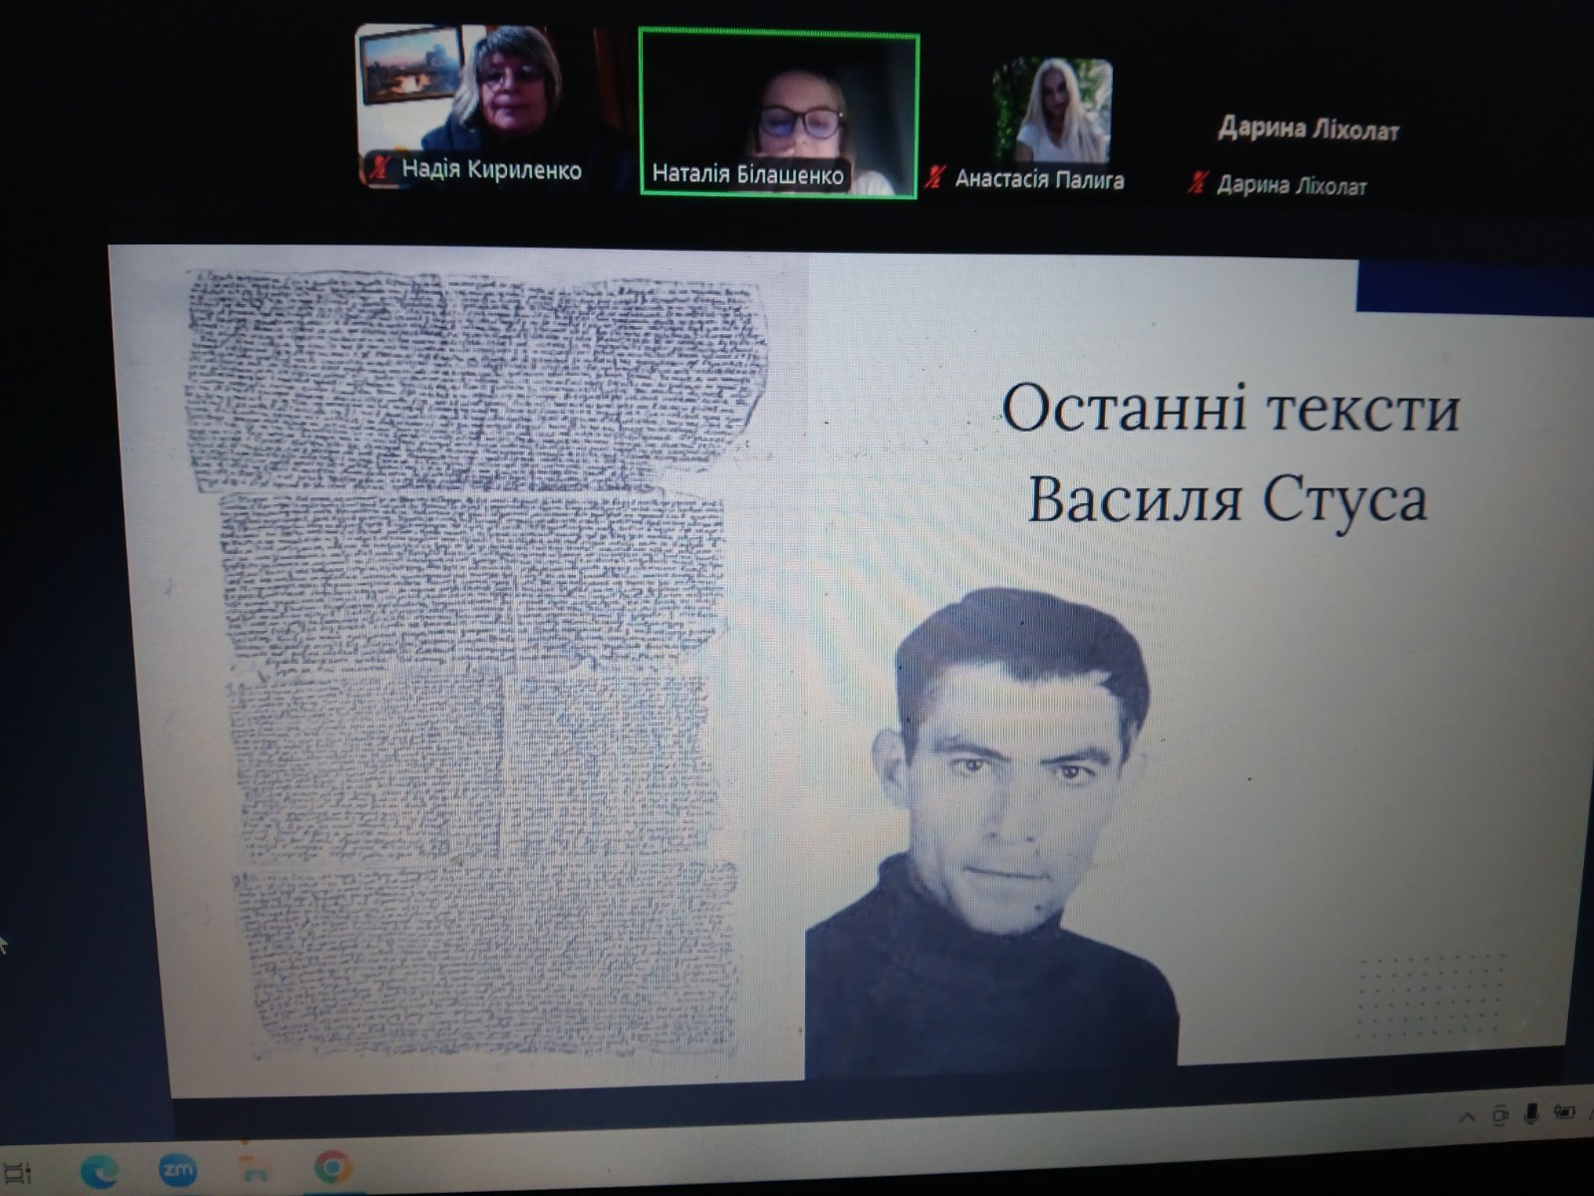Click muted mic icon beside Дарина Ліхолат
The image size is (1594, 1196).
pyautogui.click(x=1196, y=183)
